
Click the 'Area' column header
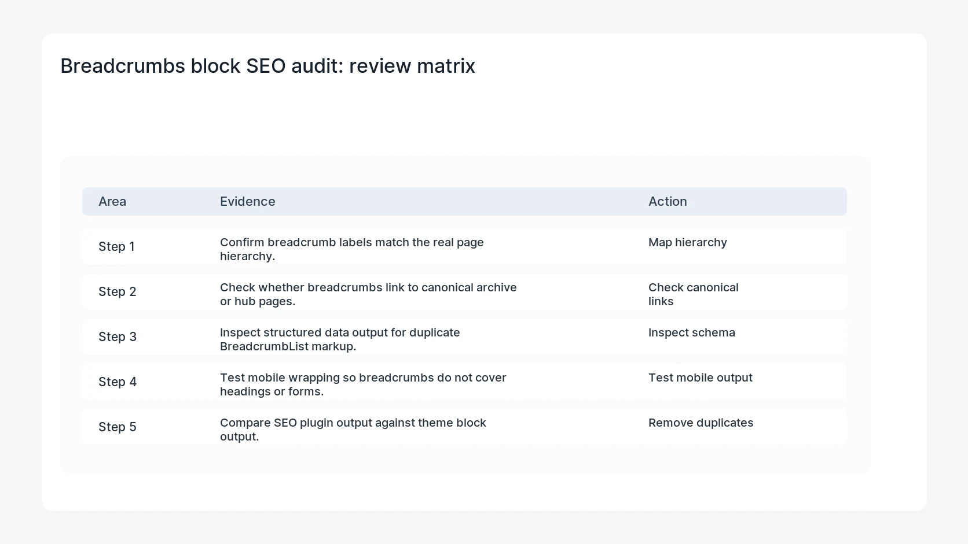coord(112,201)
